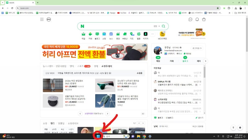This screenshot has width=248, height=140.
Task: Show next shopping today page
Action: (108, 114)
